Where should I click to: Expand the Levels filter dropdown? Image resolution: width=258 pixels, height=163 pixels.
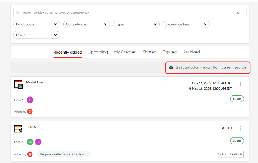click(36, 35)
